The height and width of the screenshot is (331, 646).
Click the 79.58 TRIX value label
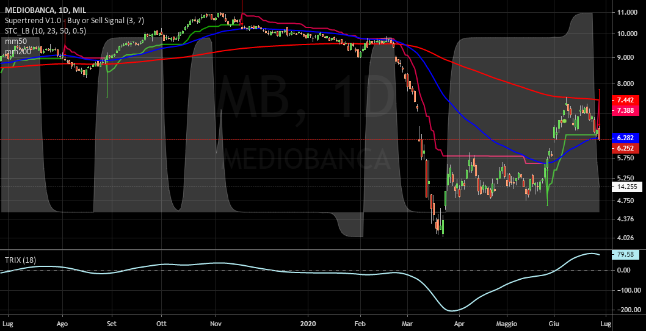[625, 254]
